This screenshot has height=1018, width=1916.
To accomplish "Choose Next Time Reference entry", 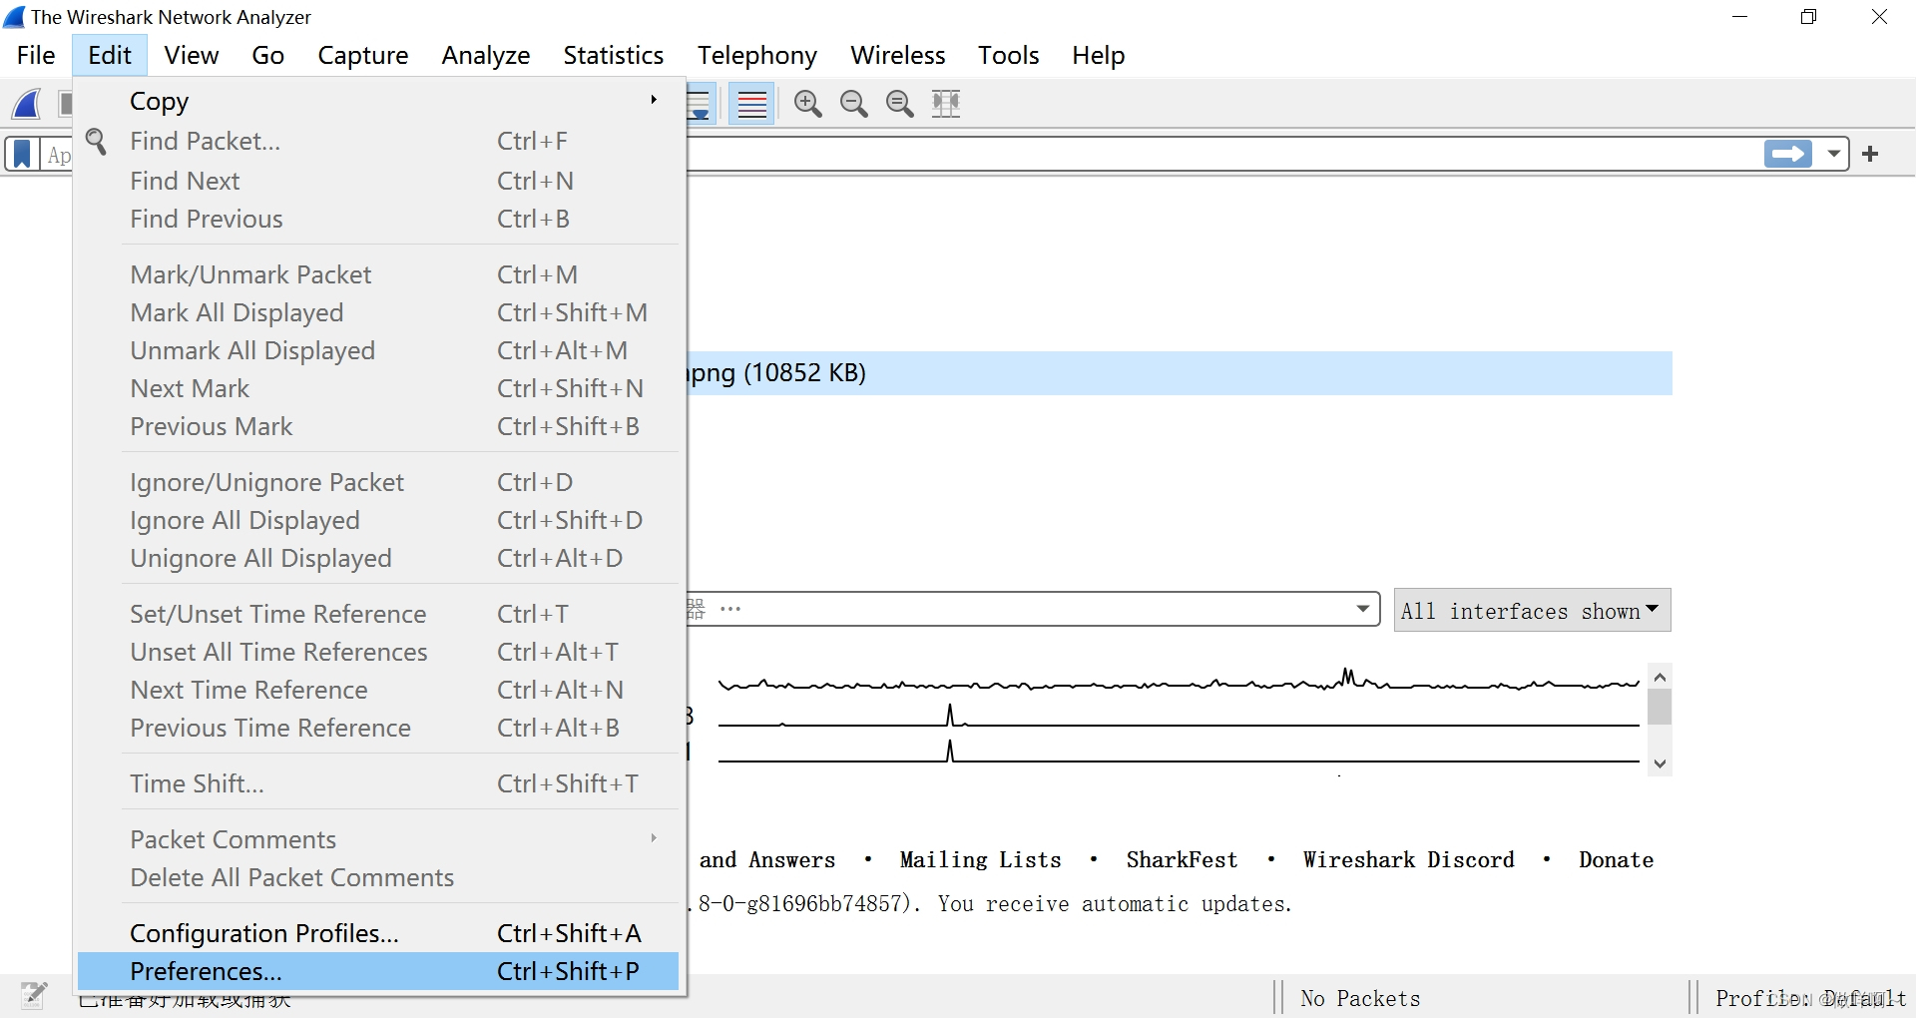I will [378, 690].
